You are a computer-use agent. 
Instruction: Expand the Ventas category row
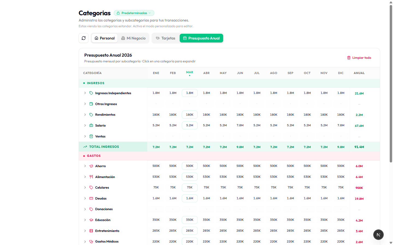point(85,136)
